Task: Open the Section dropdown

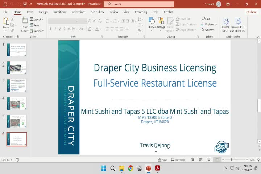Action: click(37, 31)
